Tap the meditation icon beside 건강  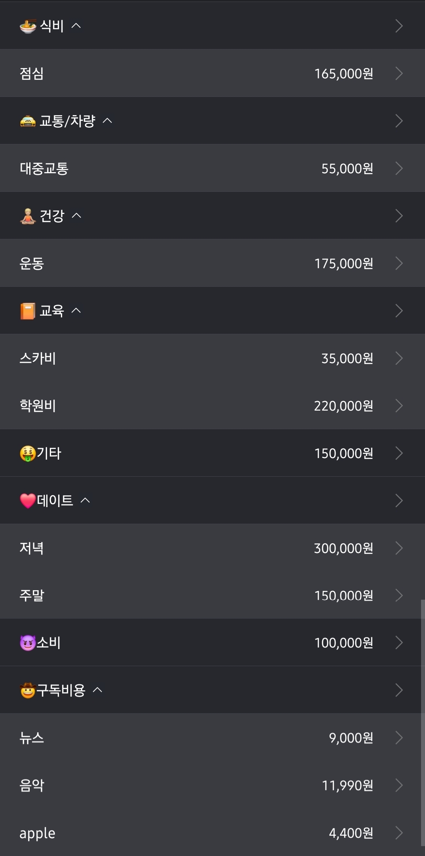click(28, 216)
